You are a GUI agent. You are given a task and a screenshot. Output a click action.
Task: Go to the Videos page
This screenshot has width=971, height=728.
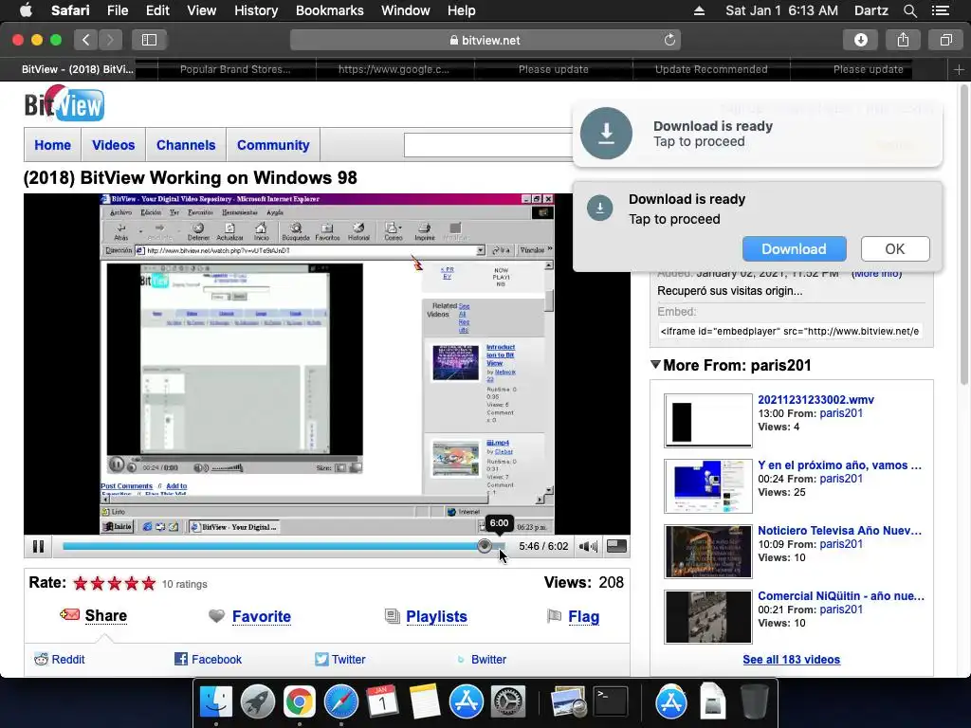point(114,145)
